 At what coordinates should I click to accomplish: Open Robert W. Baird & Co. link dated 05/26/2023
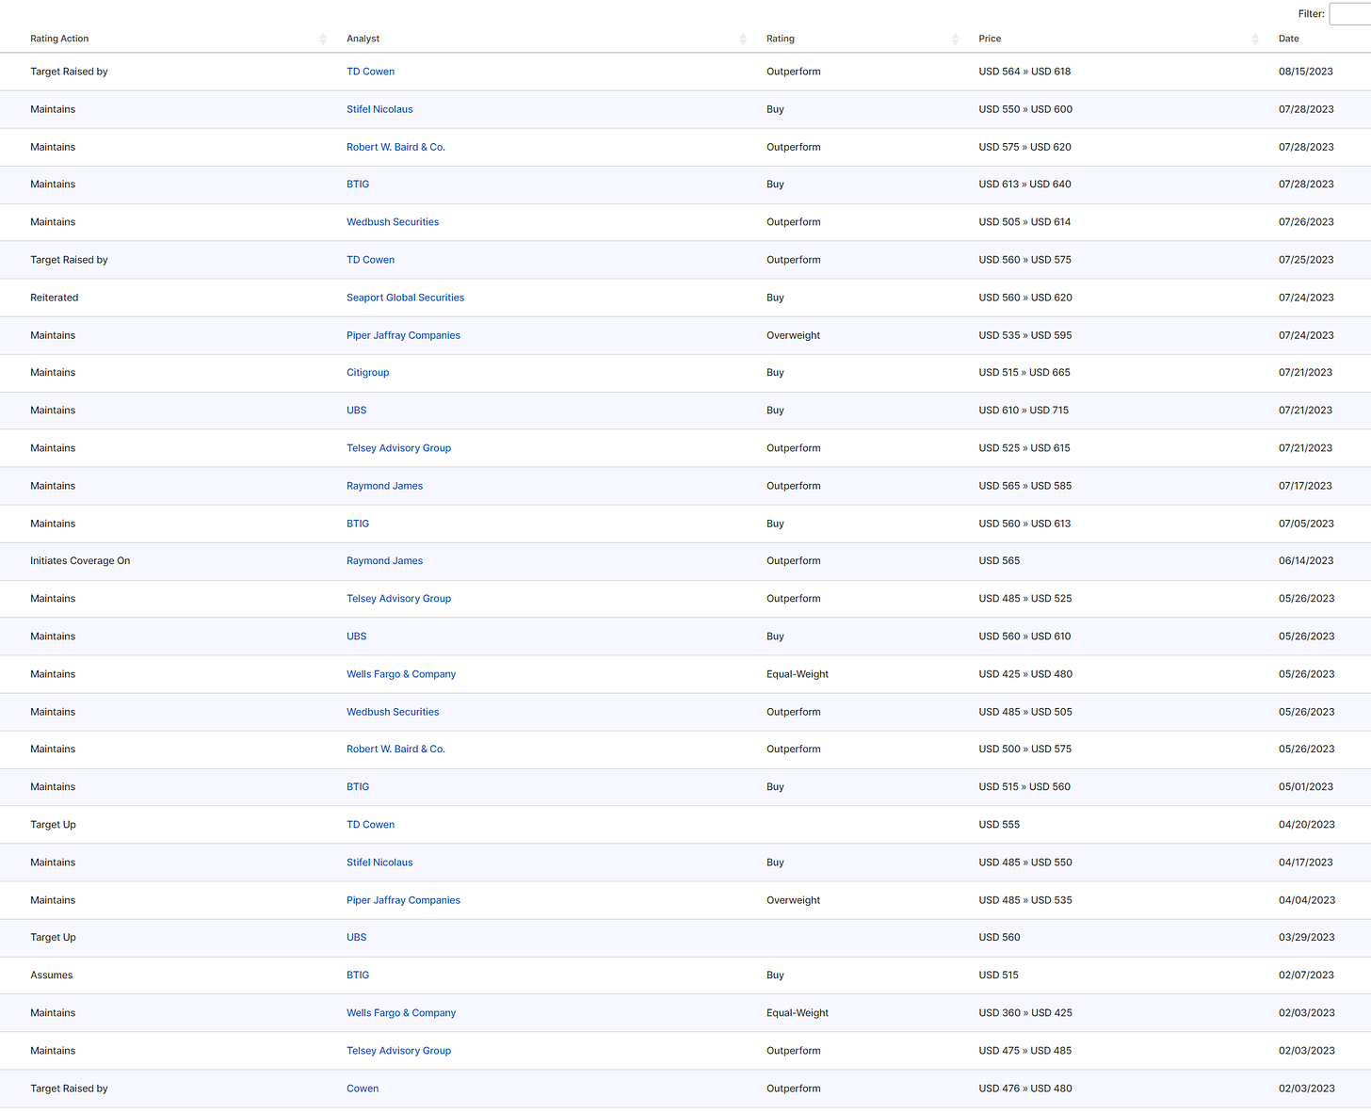pyautogui.click(x=395, y=750)
